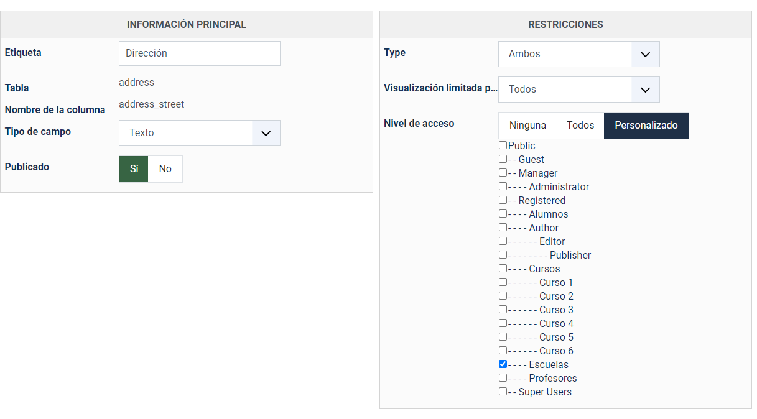Tick the Manager checkbox
The image size is (757, 419).
(x=503, y=173)
